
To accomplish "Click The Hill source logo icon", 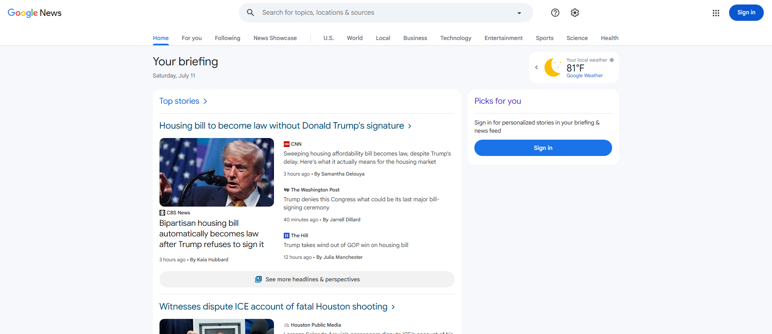I will pyautogui.click(x=287, y=236).
